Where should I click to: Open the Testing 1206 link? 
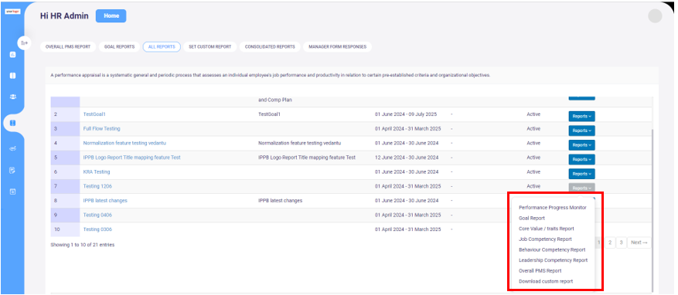[x=97, y=186]
